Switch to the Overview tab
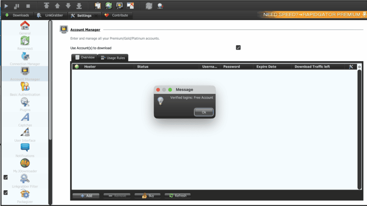 tap(85, 58)
